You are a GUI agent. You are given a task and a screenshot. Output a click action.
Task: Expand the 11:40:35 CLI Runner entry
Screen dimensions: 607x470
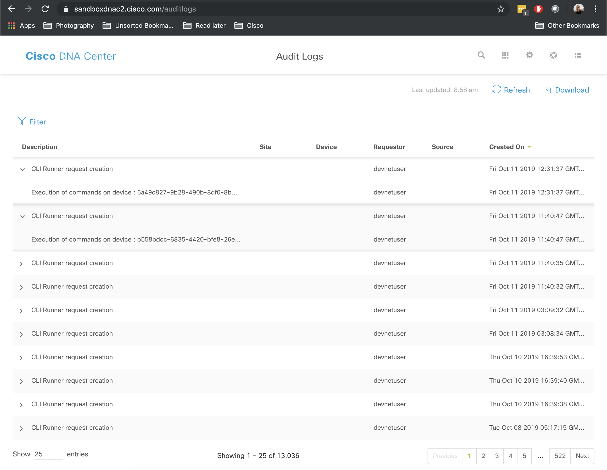(21, 263)
